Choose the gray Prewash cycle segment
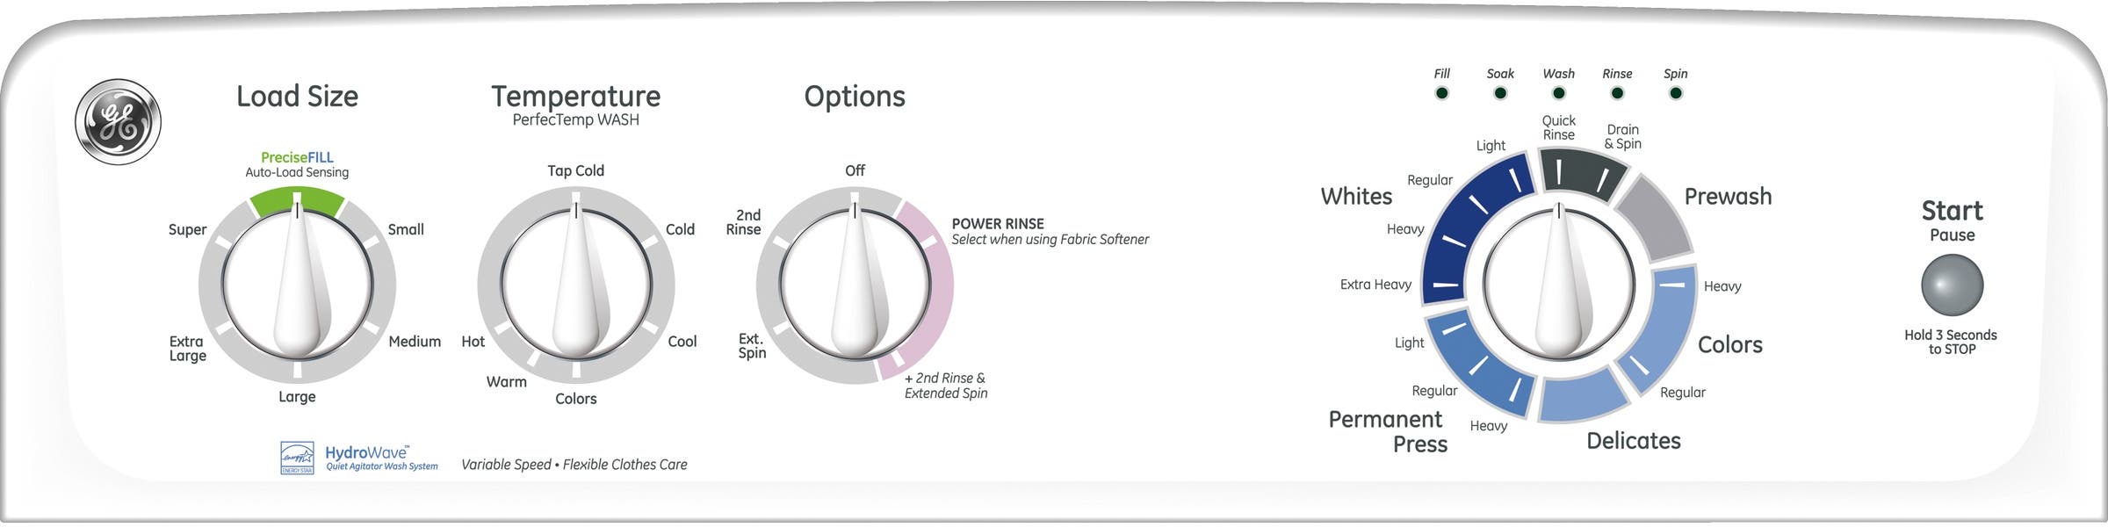Screen dimensions: 2108x527 (1656, 217)
